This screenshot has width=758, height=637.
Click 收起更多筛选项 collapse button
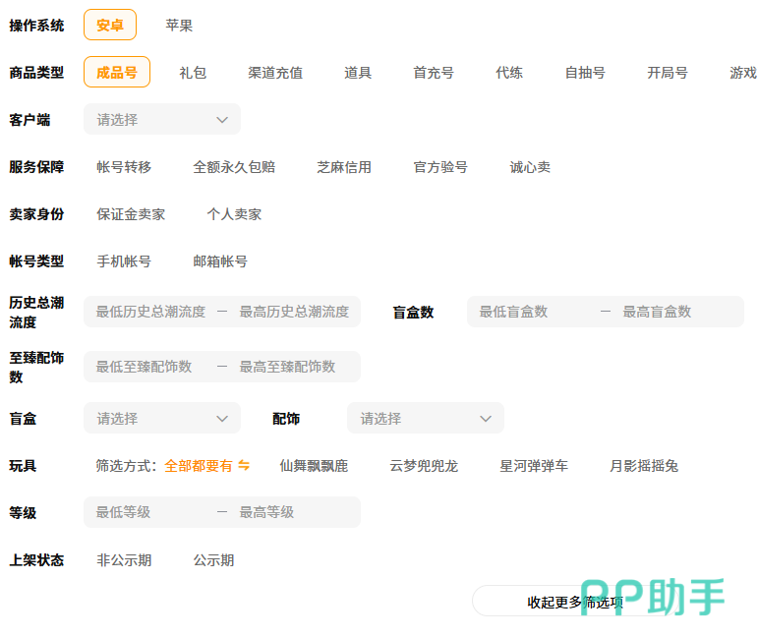point(575,602)
